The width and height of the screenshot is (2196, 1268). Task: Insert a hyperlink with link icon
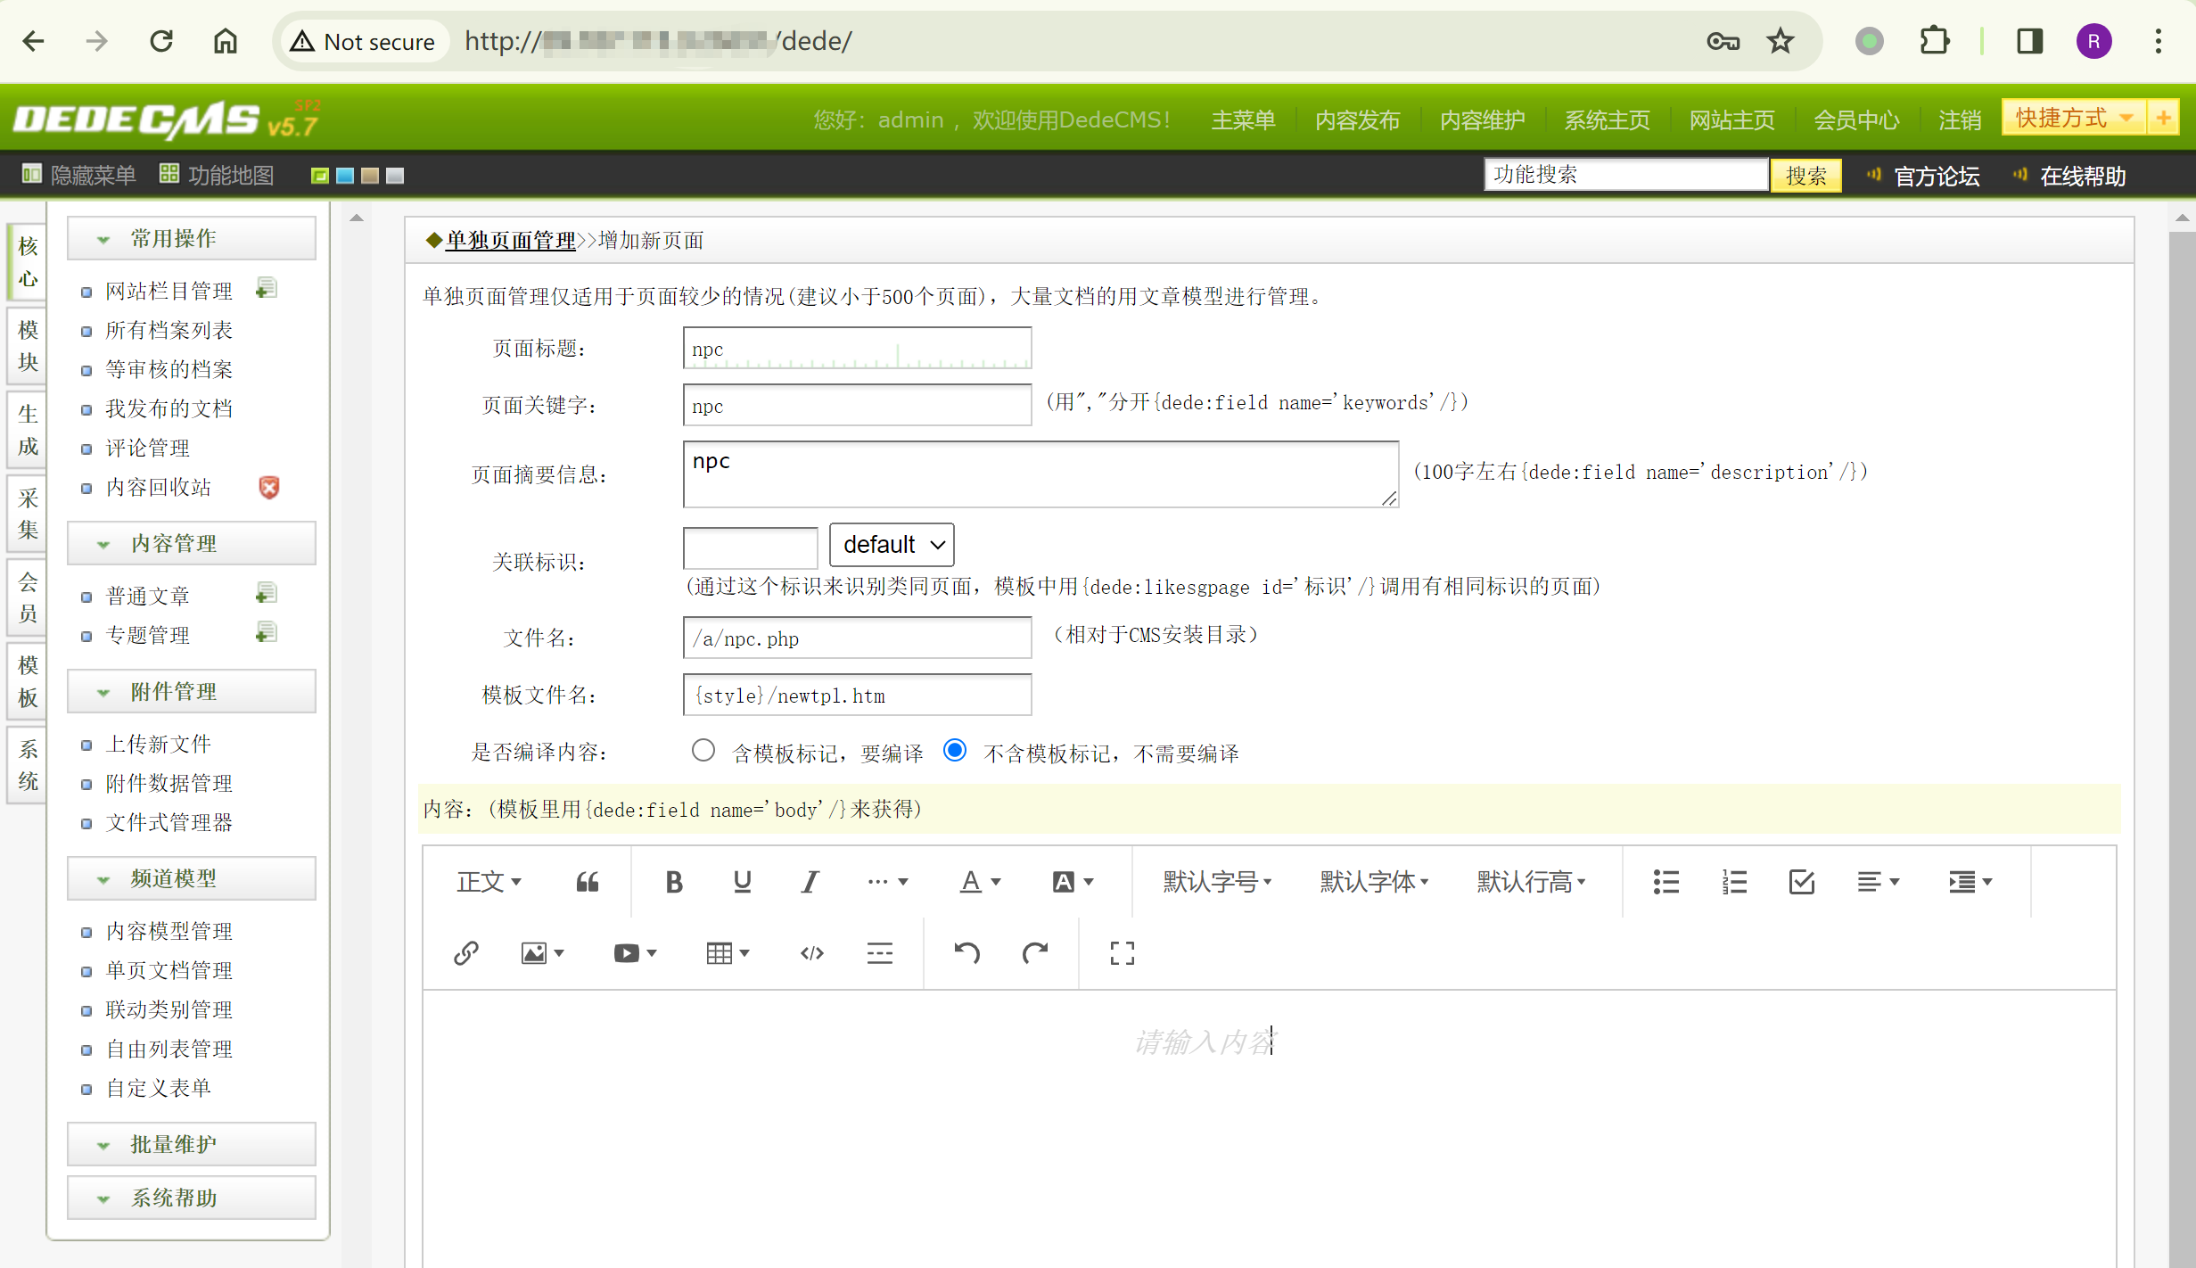pos(466,953)
